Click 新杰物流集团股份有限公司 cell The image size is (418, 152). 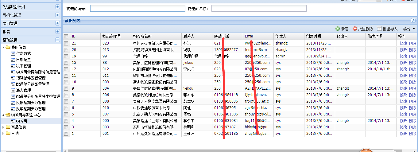[155, 82]
